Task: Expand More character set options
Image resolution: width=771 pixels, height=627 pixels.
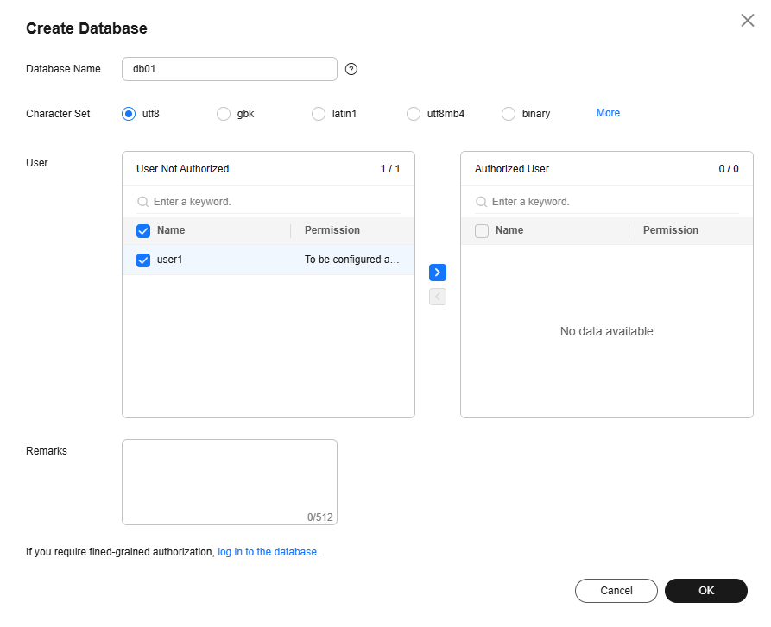Action: point(608,113)
